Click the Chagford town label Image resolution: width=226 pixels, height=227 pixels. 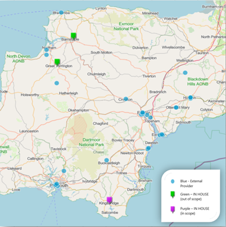pos(101,124)
